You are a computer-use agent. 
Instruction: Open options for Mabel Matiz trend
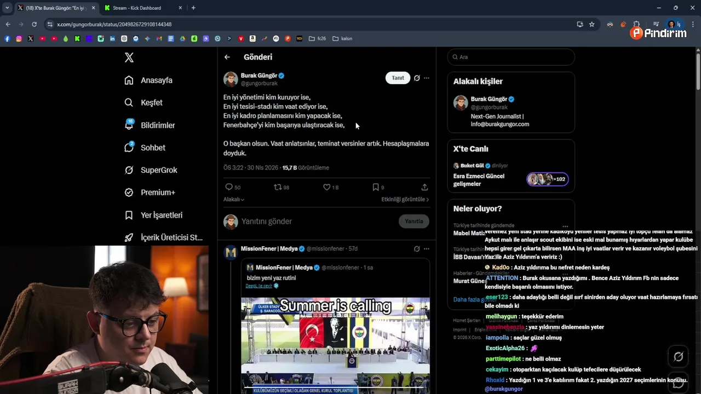[565, 226]
